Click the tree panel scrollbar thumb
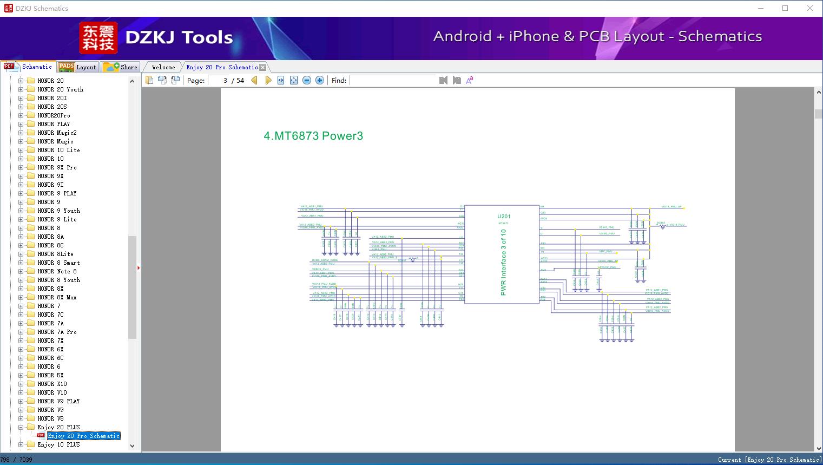823x465 pixels. click(x=132, y=287)
